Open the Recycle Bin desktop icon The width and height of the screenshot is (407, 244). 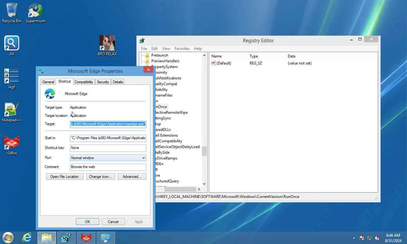(x=12, y=13)
